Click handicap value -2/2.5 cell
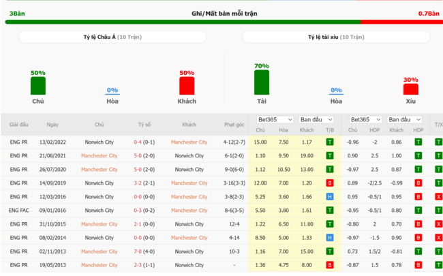The height and width of the screenshot is (276, 443). (375, 183)
